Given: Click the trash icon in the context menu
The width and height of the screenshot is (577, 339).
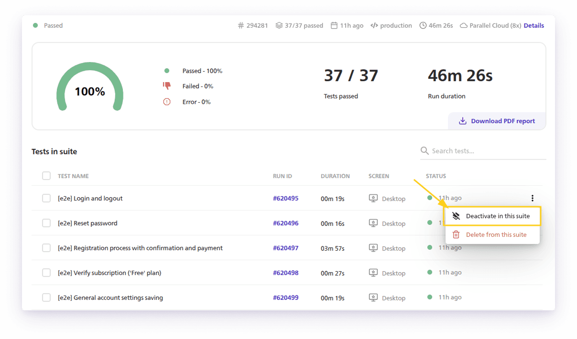Looking at the screenshot, I should (456, 234).
